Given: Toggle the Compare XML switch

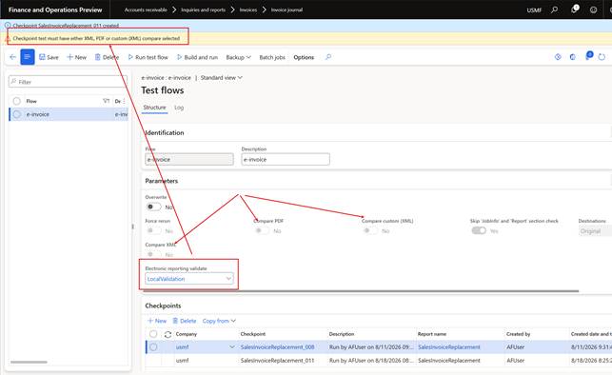Looking at the screenshot, I should click(x=153, y=254).
